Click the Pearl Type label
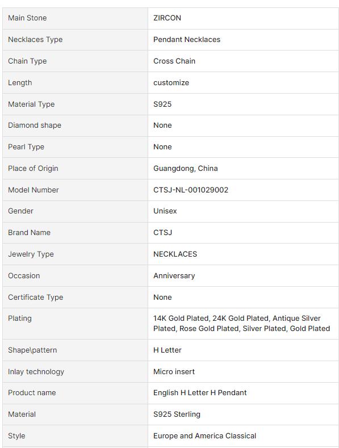The height and width of the screenshot is (448, 339). click(26, 147)
